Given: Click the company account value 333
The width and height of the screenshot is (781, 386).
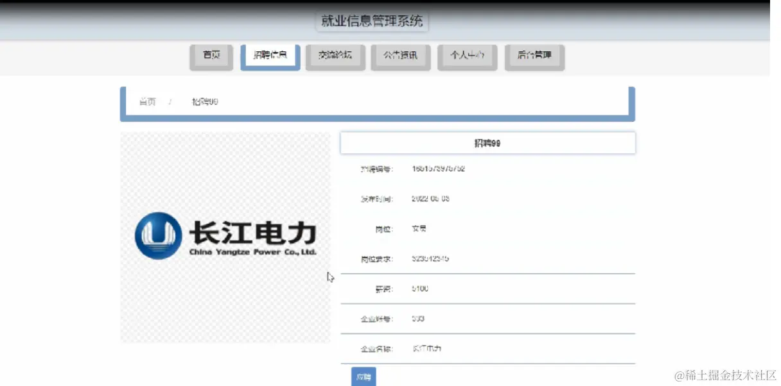Looking at the screenshot, I should pos(418,319).
